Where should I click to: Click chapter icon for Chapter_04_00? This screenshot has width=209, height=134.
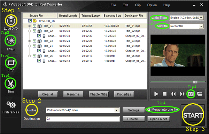coord(44,51)
